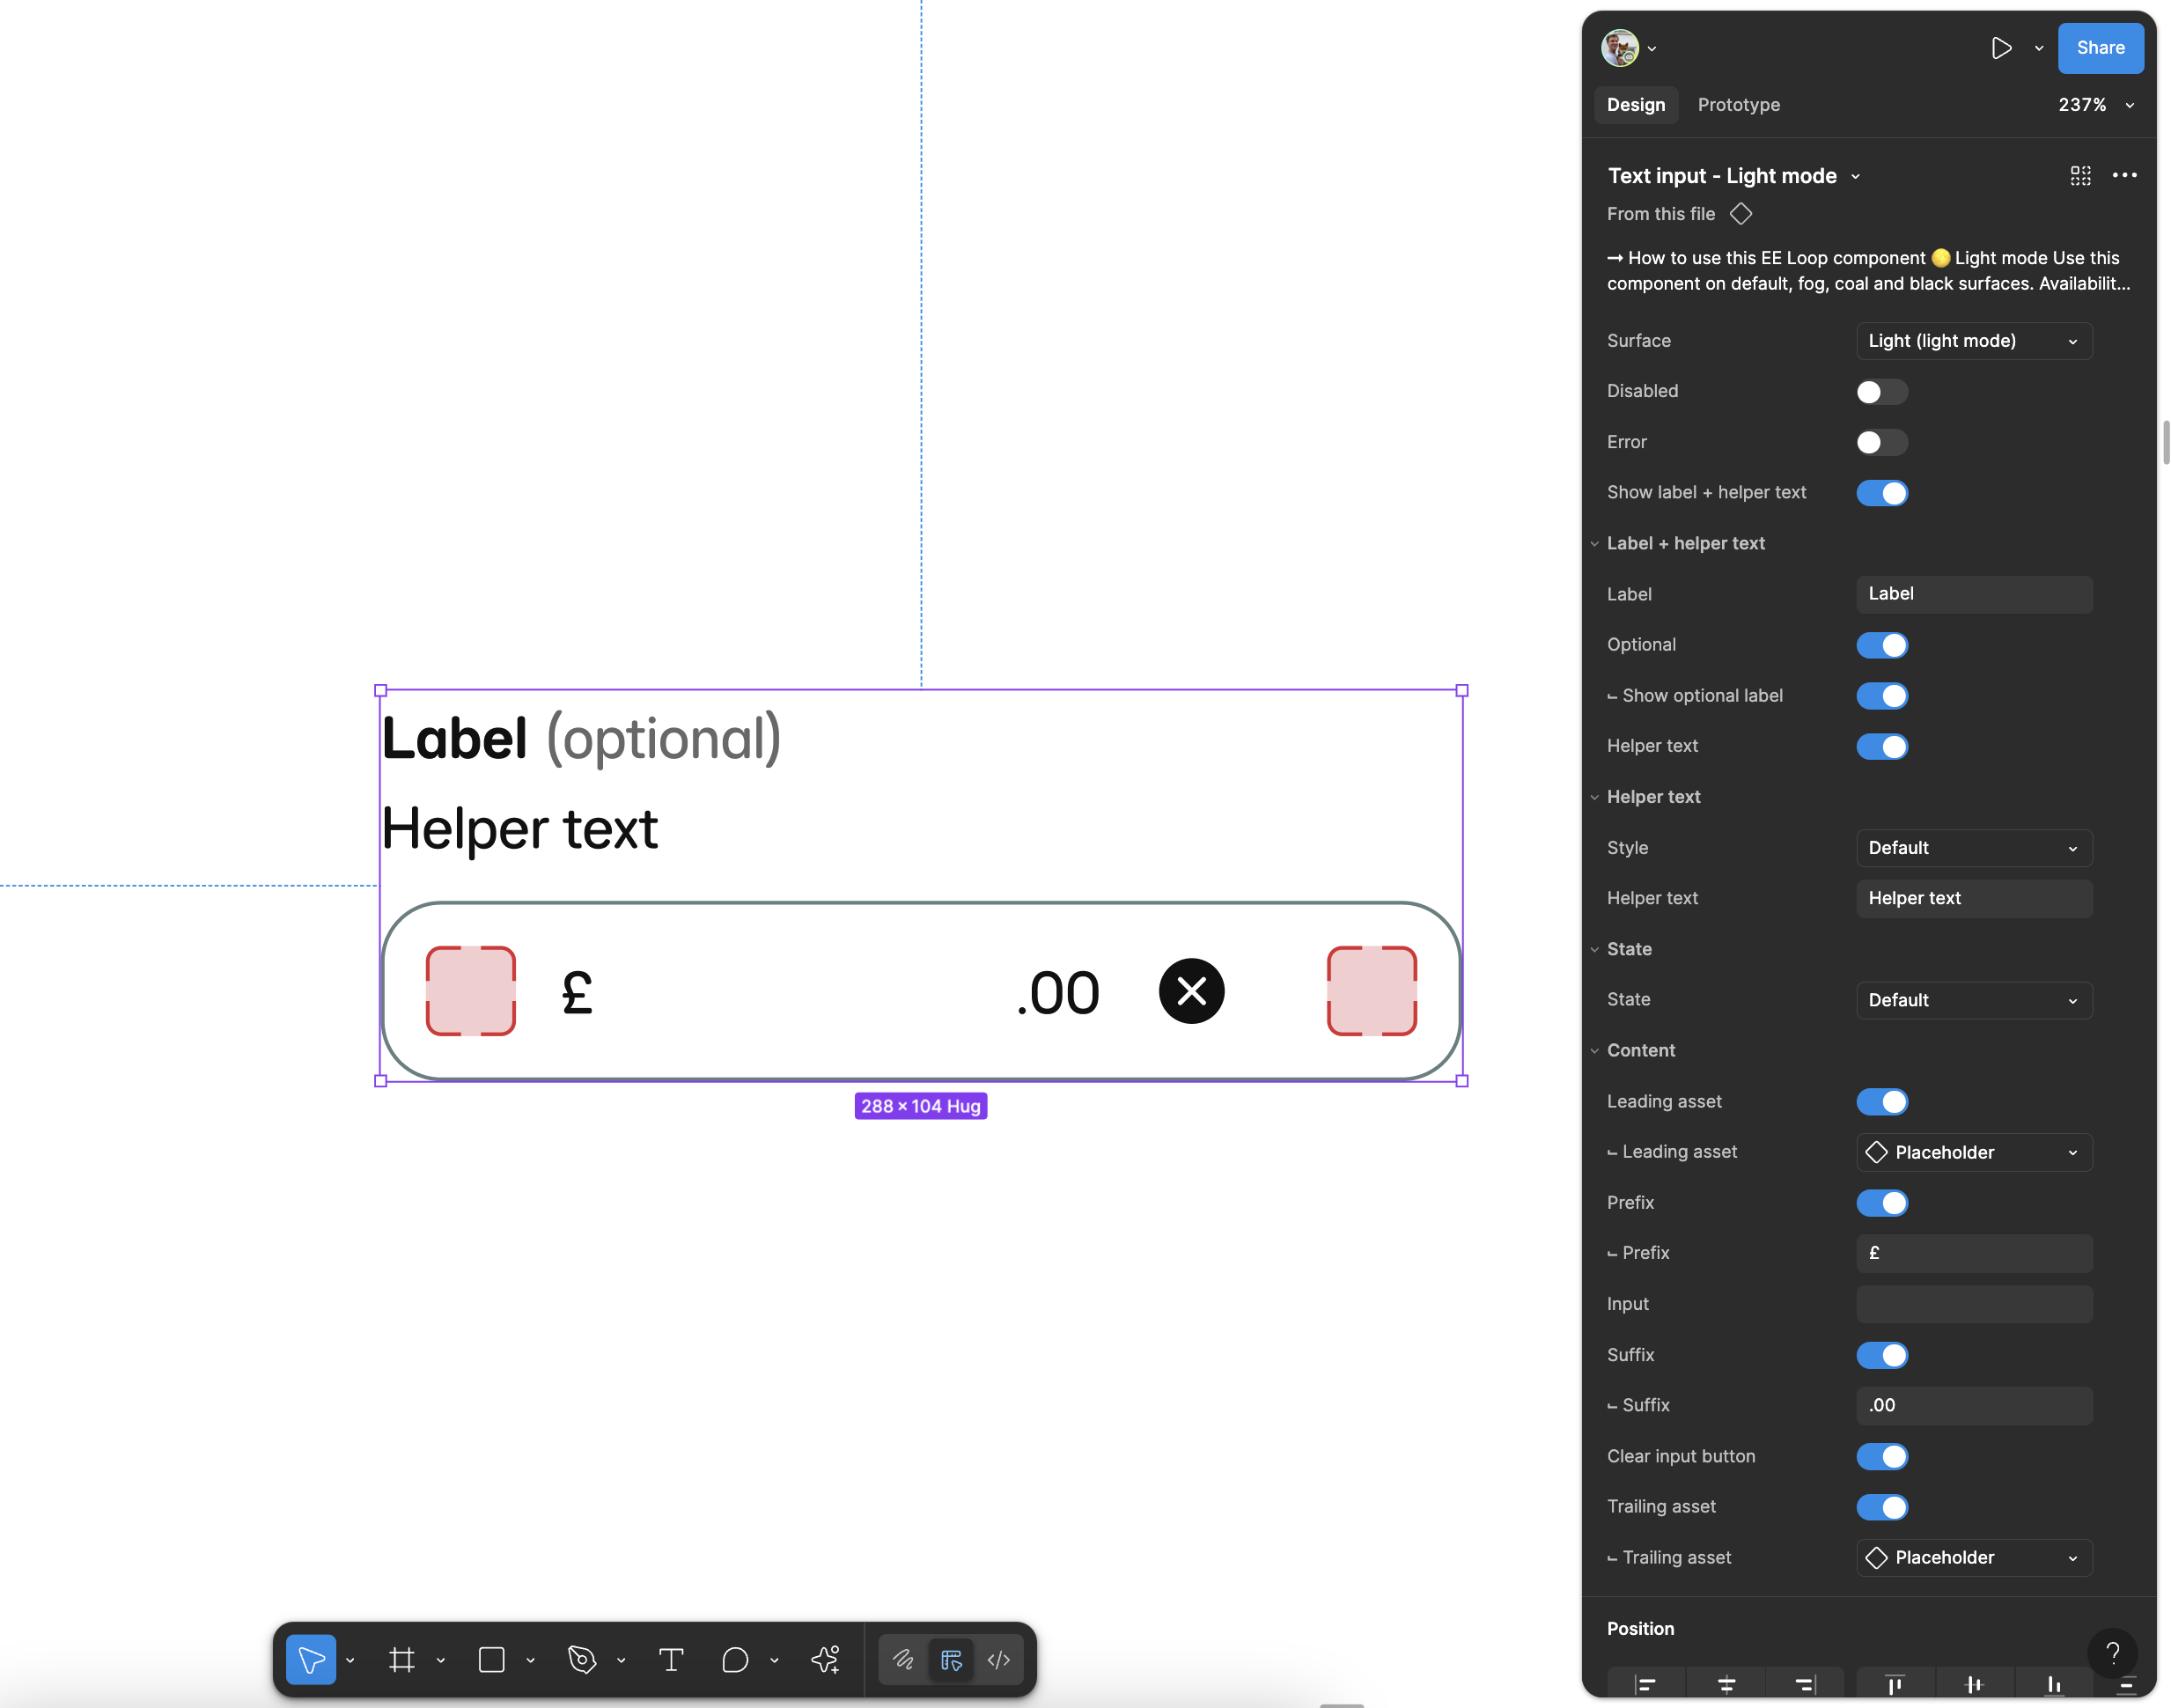The width and height of the screenshot is (2171, 1708).
Task: Click the Suffix text field containing .00
Action: pos(1973,1405)
